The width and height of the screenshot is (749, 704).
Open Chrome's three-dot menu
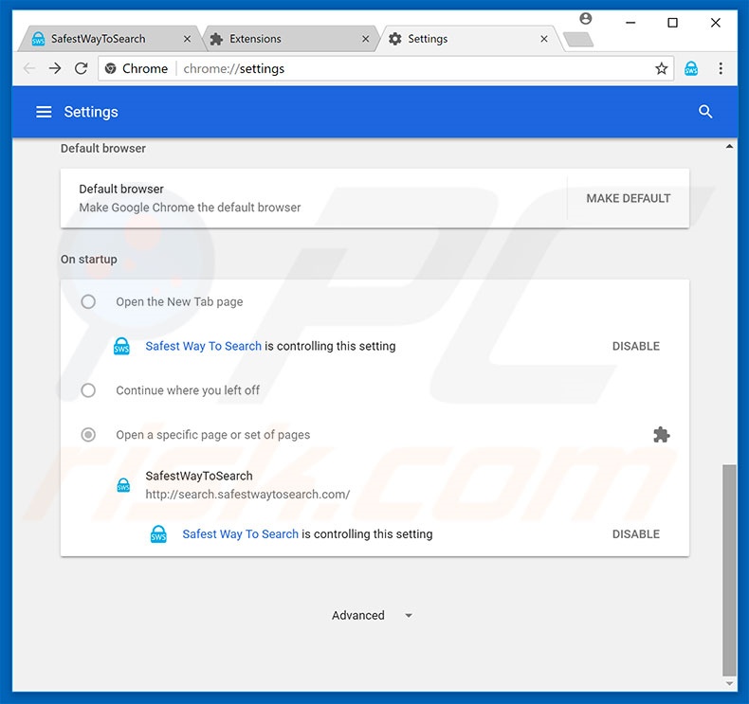click(721, 69)
